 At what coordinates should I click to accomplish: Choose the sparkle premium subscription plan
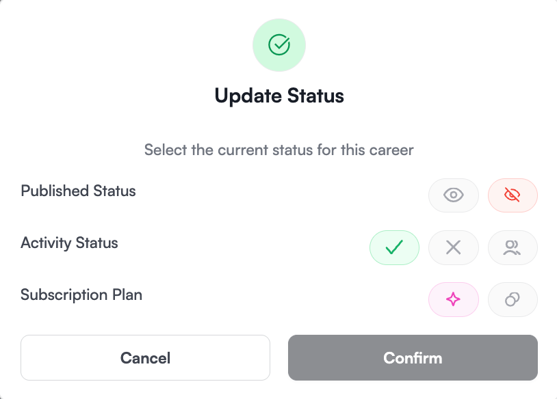tap(453, 299)
